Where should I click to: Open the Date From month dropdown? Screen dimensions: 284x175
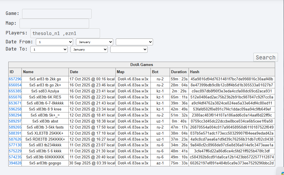tap(95, 42)
